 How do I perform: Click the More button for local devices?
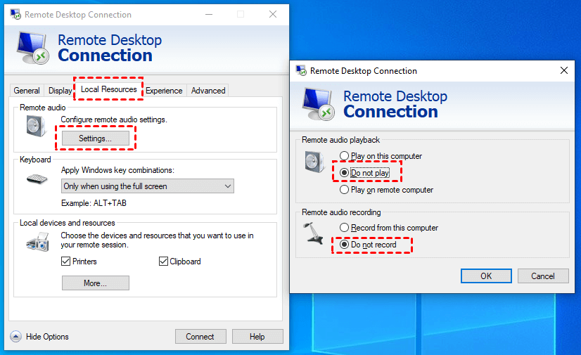95,283
